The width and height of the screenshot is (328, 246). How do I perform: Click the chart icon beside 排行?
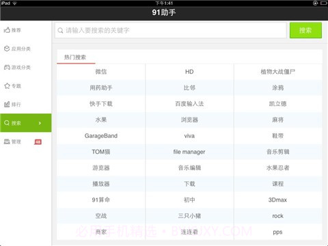pos(7,105)
